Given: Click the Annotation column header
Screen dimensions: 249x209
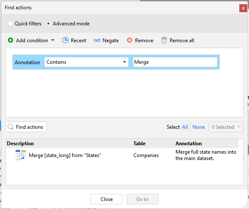Looking at the screenshot, I should coord(207,144).
